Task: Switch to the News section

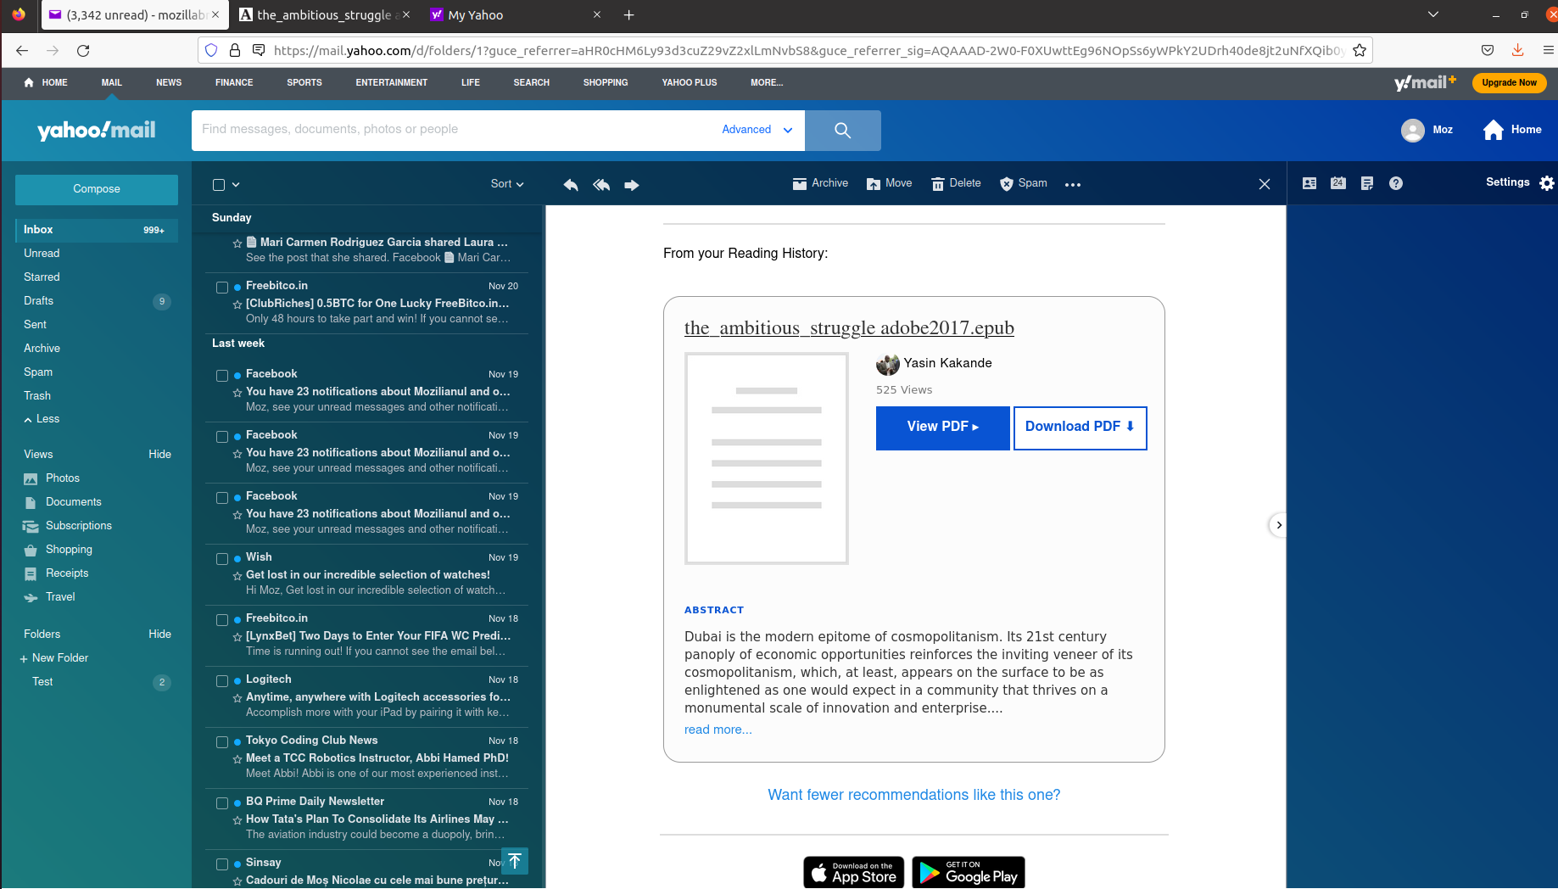Action: pos(168,82)
